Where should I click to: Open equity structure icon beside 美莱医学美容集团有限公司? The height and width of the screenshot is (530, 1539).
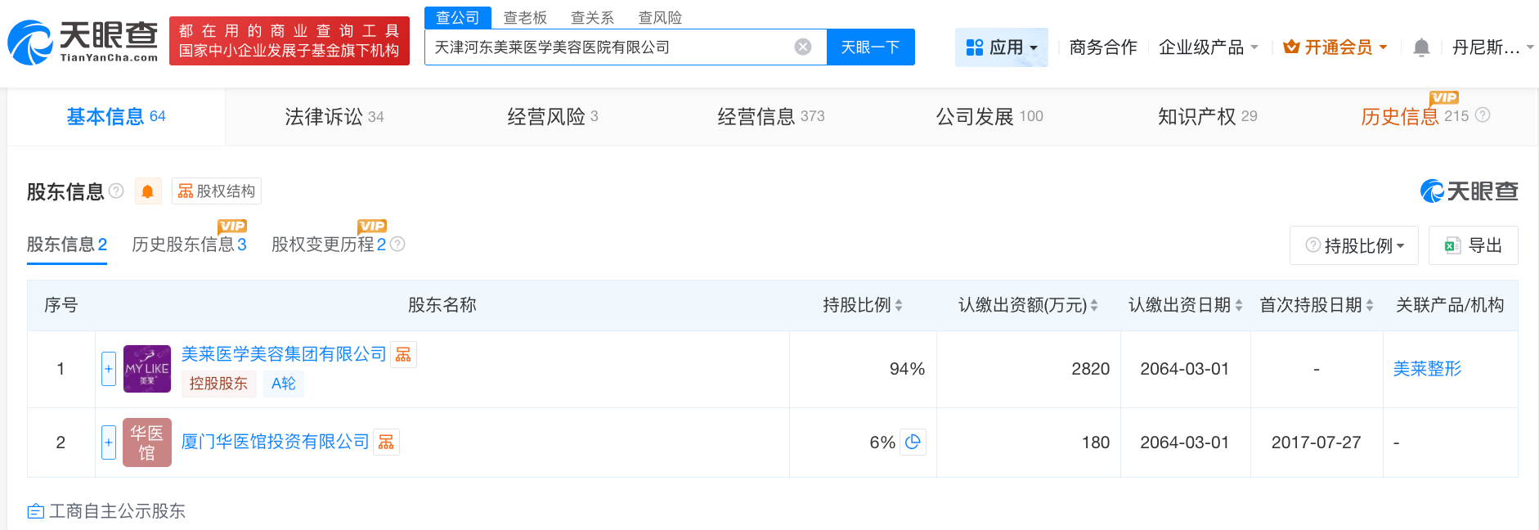coord(403,354)
